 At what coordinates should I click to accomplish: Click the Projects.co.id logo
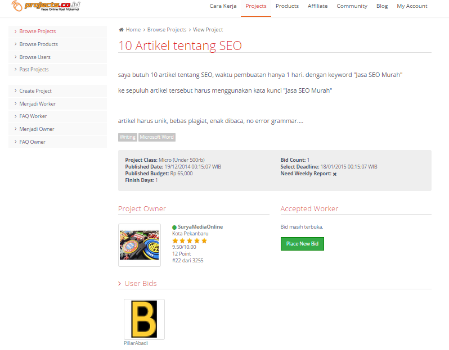(x=46, y=7)
